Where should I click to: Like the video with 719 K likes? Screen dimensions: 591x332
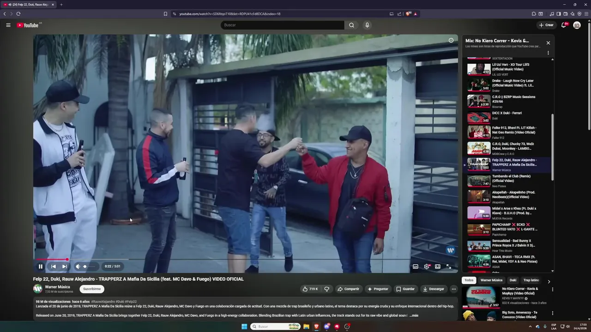click(310, 289)
